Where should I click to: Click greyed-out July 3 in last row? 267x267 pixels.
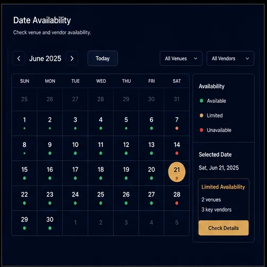click(126, 222)
